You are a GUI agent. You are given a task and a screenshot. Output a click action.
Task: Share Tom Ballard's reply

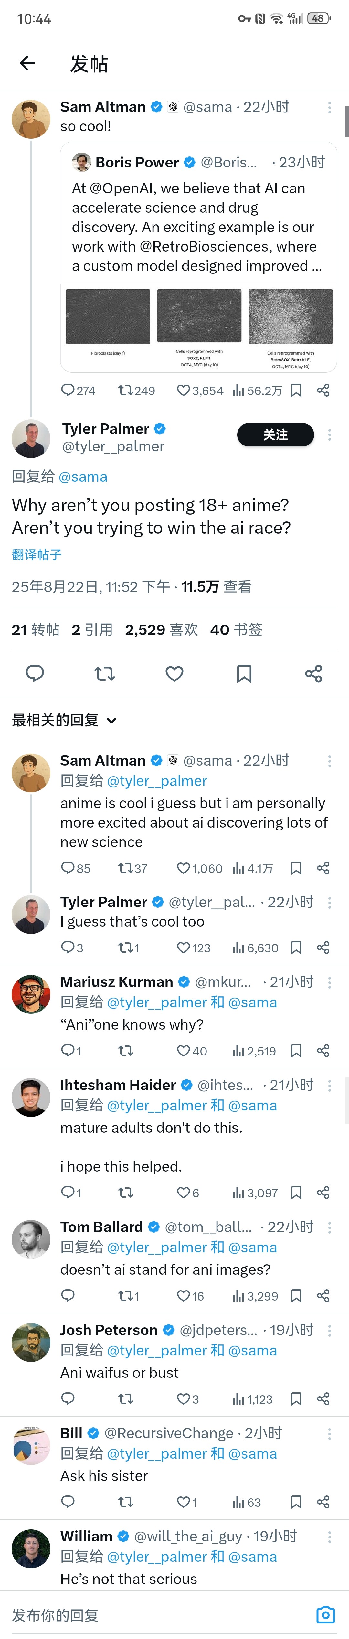click(323, 1295)
